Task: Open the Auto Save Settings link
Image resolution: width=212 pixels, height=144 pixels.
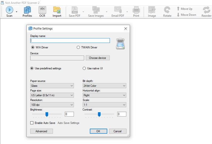Action: tap(68, 123)
